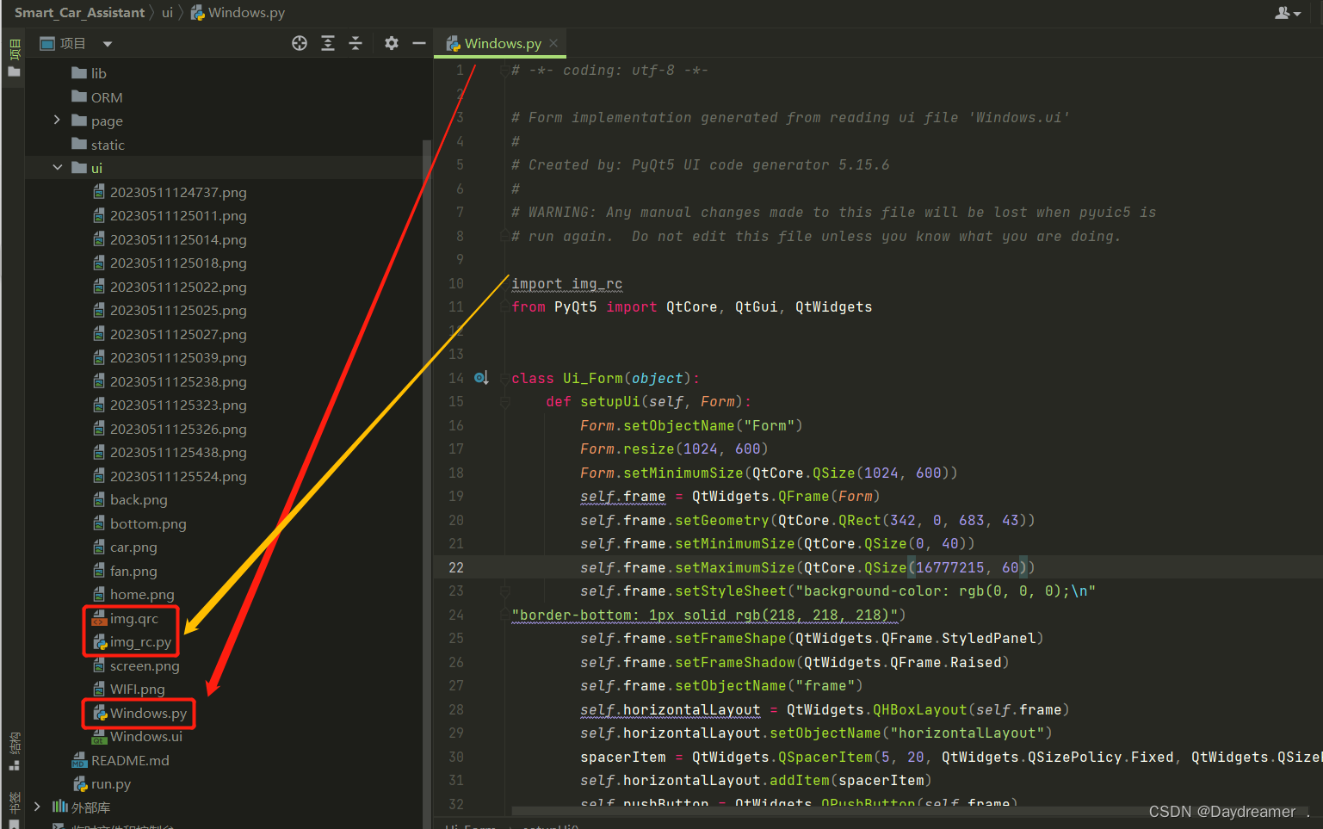Hide the Project tool window with the minus icon

[419, 42]
